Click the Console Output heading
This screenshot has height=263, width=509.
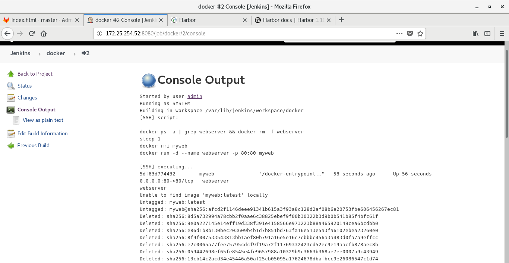tap(201, 80)
